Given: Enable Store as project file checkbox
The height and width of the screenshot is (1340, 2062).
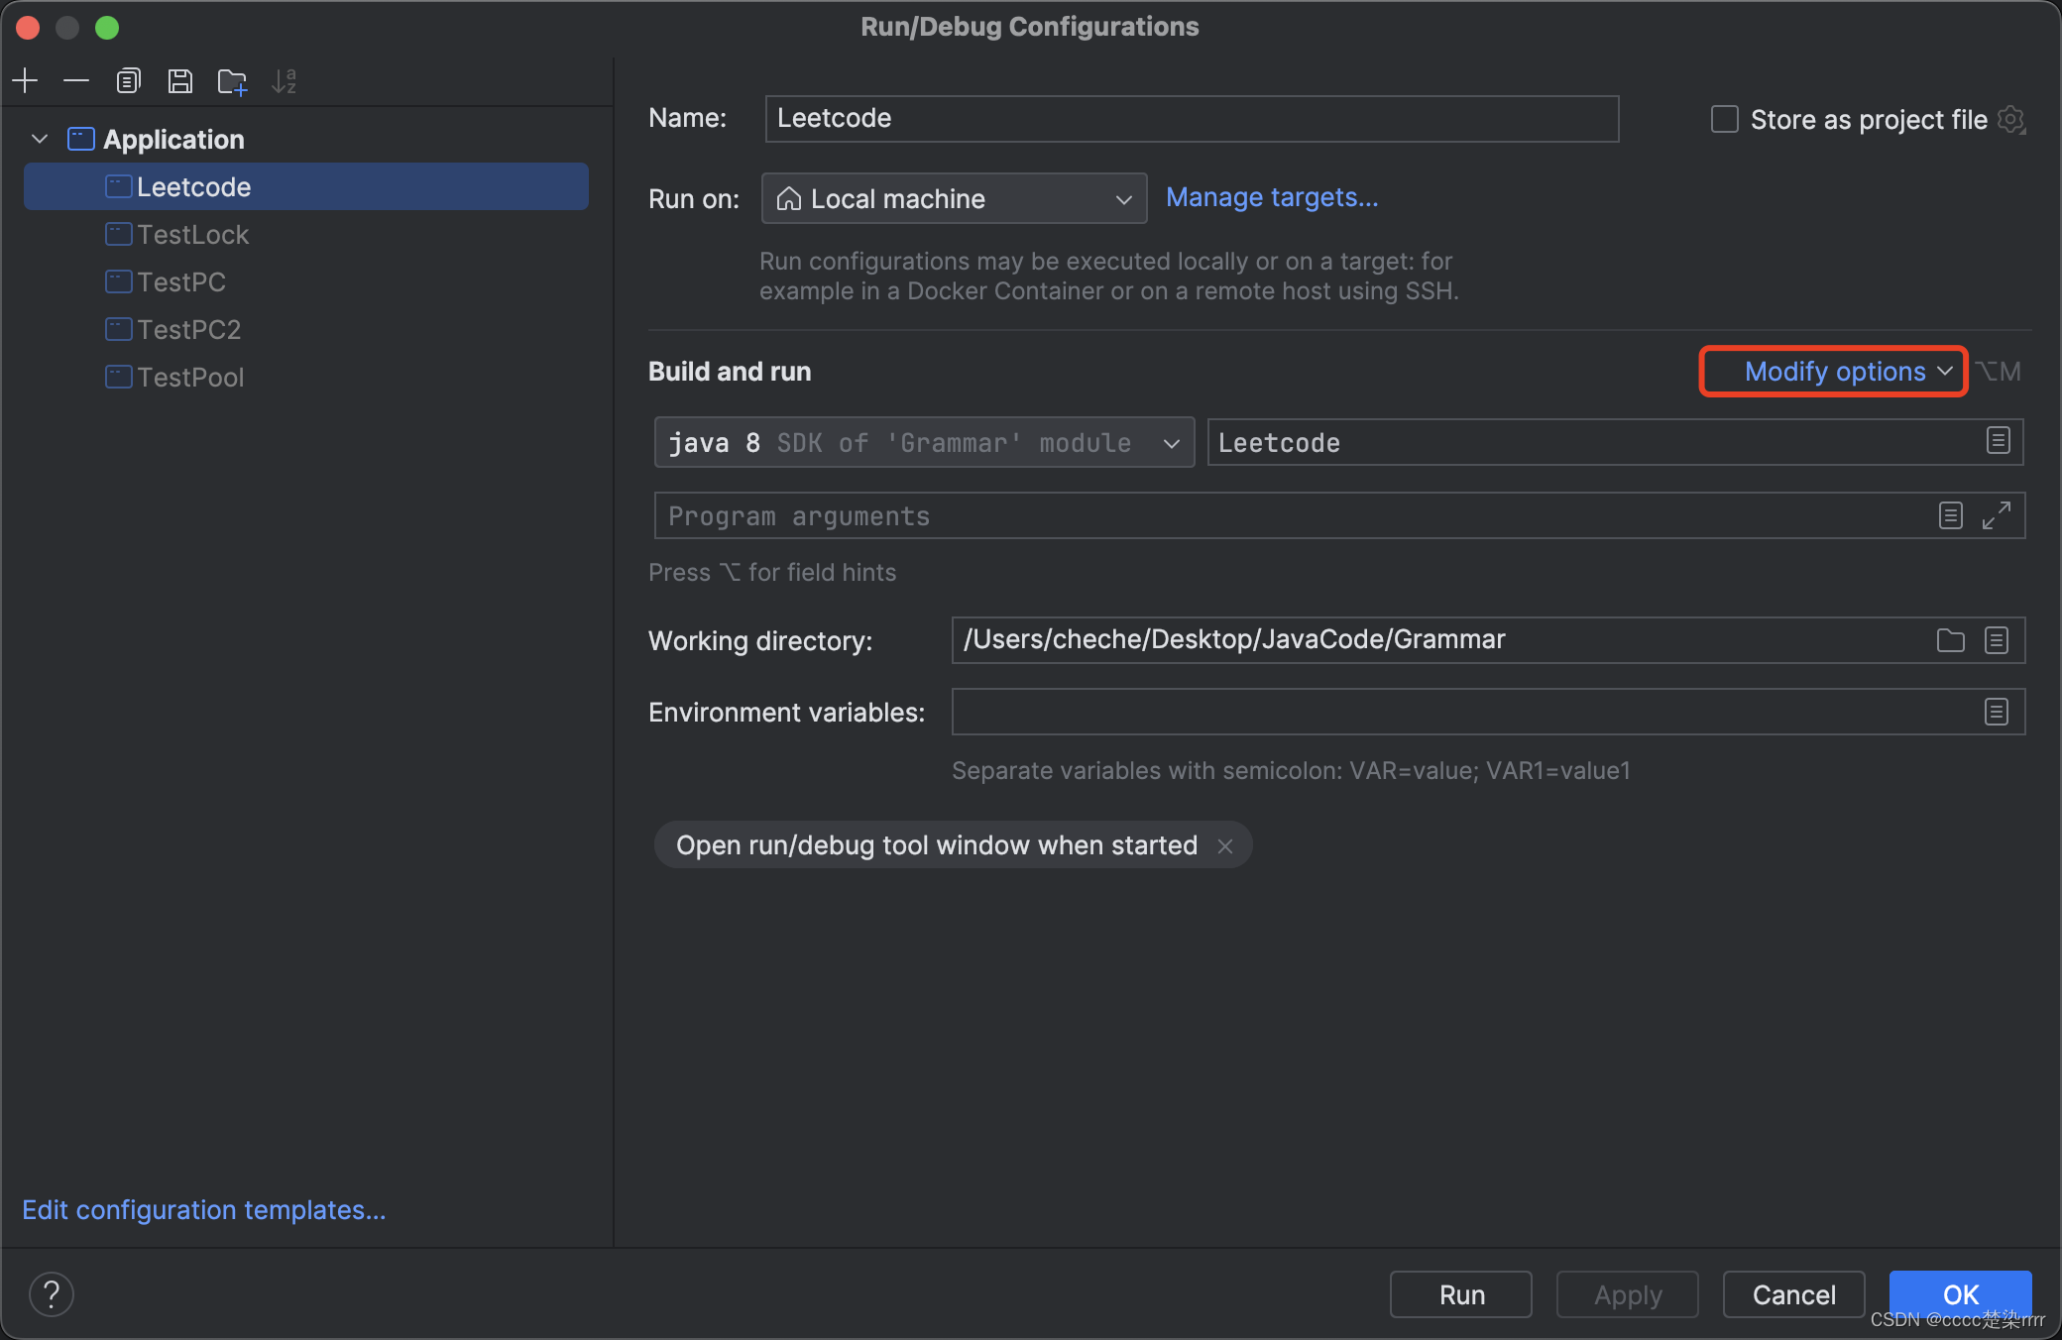Looking at the screenshot, I should 1724,120.
